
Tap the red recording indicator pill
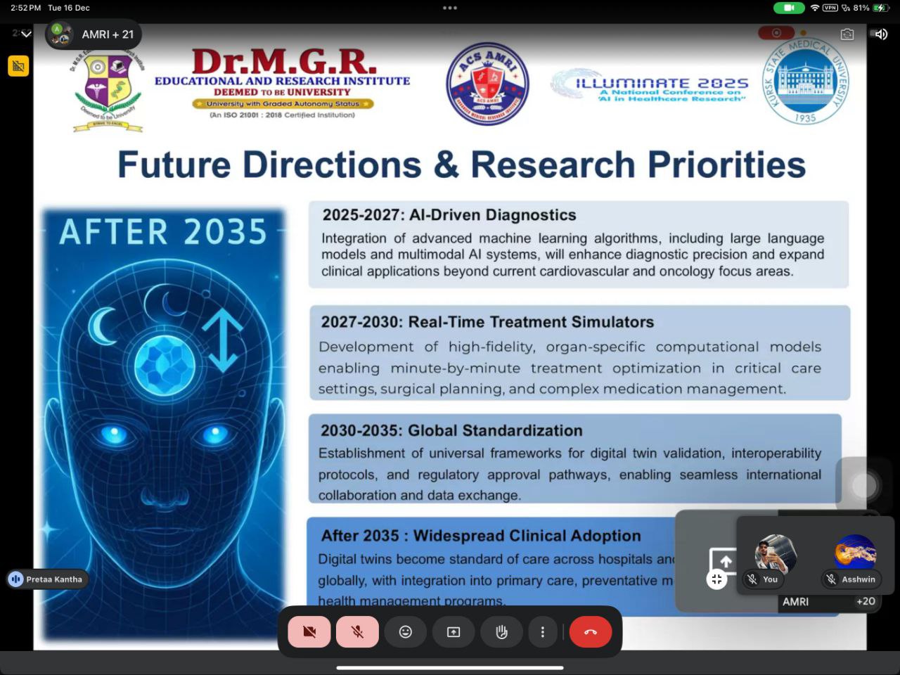[x=776, y=33]
